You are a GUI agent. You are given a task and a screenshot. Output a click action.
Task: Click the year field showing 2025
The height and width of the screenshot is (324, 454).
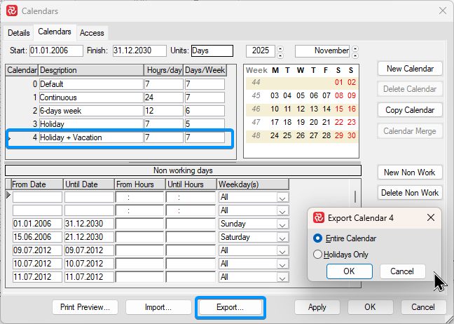(261, 51)
